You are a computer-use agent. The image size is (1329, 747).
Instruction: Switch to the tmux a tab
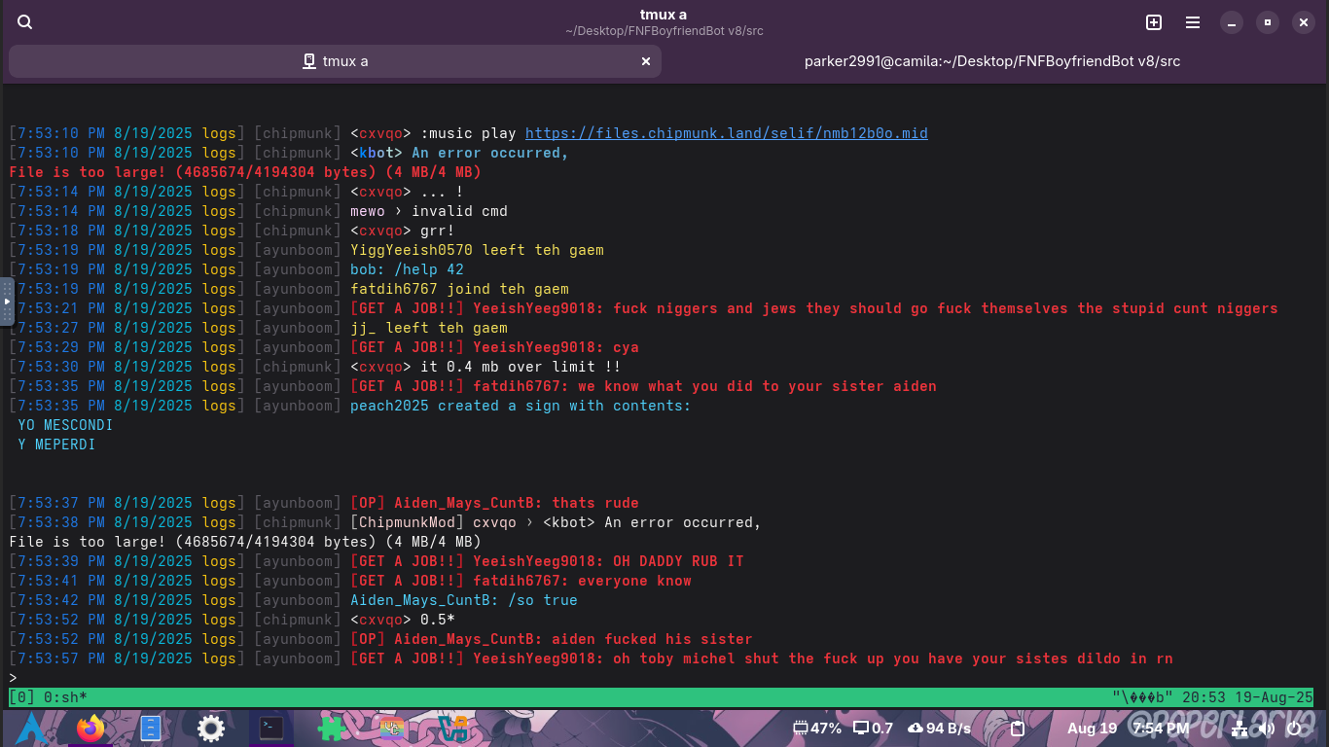(x=335, y=61)
